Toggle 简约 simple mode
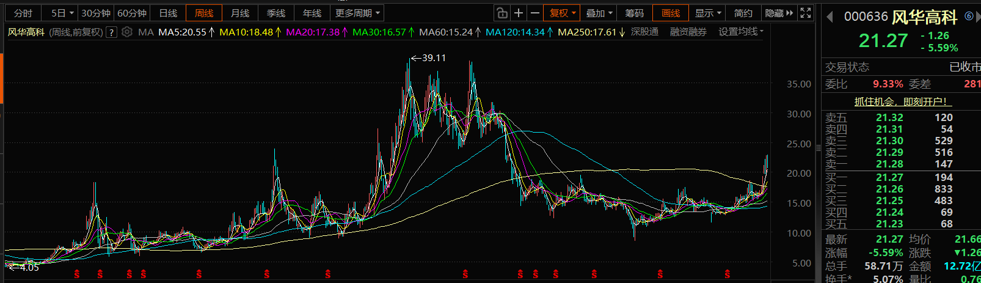981x283 pixels. [743, 13]
